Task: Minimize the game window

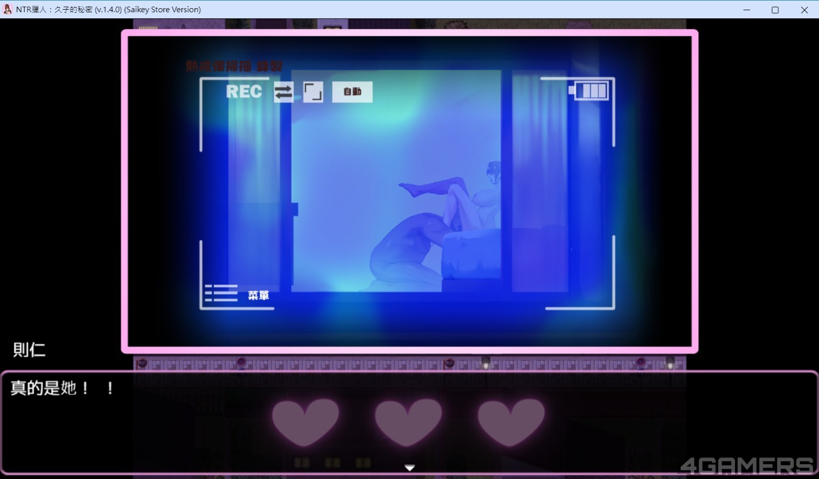Action: point(747,10)
